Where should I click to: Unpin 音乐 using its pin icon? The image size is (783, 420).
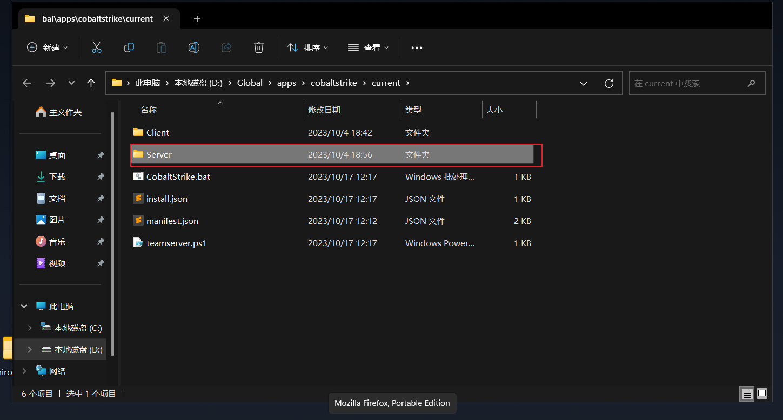(x=101, y=241)
